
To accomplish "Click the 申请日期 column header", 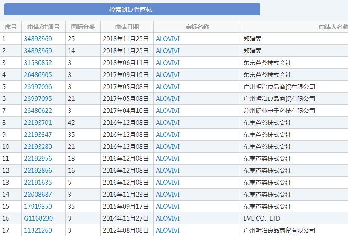I will click(127, 27).
